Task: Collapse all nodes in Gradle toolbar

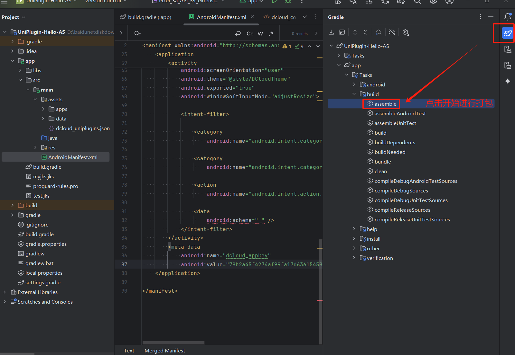Action: pos(365,32)
